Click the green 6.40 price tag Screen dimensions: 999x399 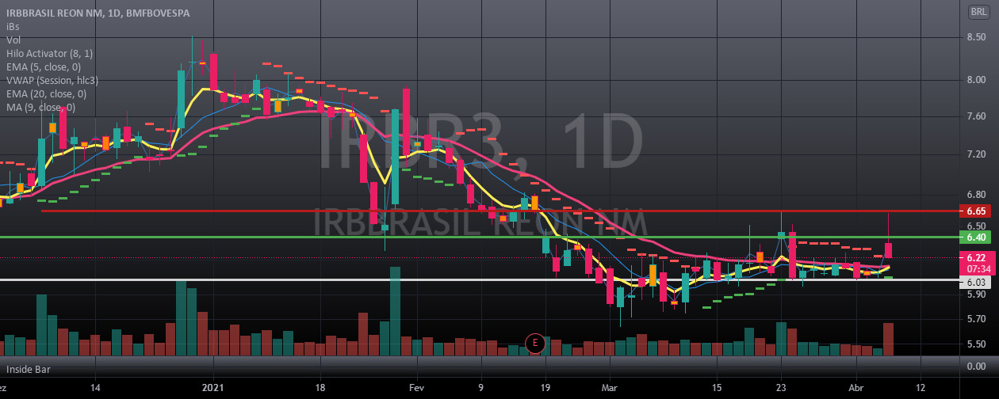(976, 237)
